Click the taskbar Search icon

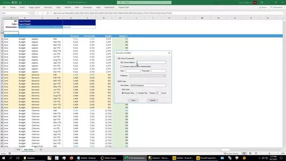(11, 158)
